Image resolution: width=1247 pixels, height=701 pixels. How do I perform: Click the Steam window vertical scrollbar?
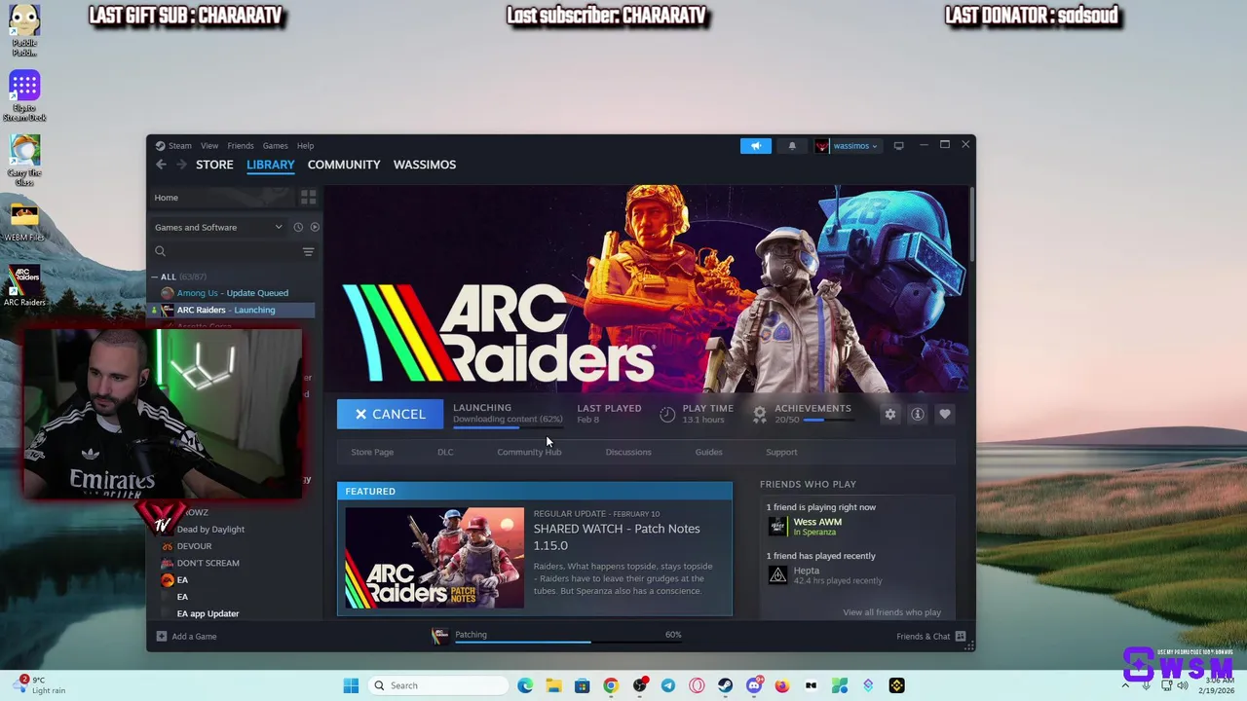(x=971, y=224)
